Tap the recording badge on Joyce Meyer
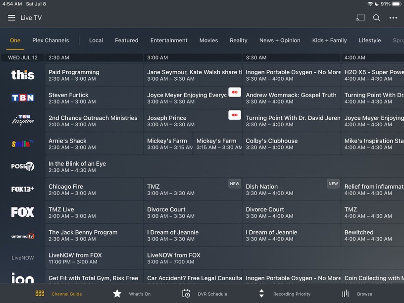404x303 pixels. 235,92
